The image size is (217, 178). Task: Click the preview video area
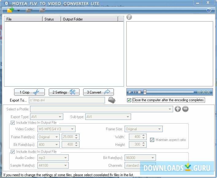click(170, 54)
